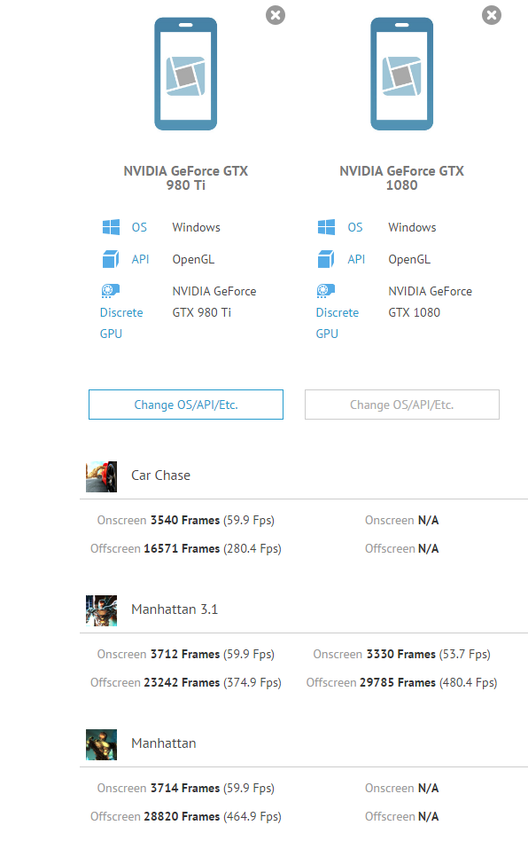Image resolution: width=528 pixels, height=841 pixels.
Task: Select Manhattan 3.1 Offscreen 29785 Frames result
Action: pos(401,683)
